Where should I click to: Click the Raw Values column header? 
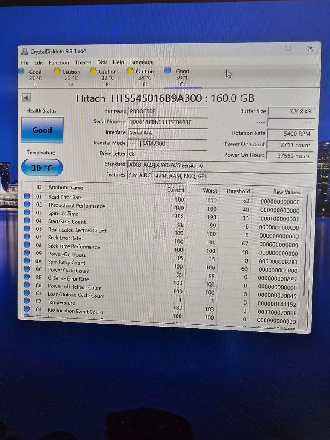click(287, 192)
